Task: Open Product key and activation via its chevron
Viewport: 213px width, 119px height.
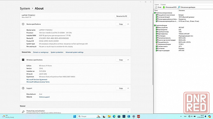Action: coord(128,112)
